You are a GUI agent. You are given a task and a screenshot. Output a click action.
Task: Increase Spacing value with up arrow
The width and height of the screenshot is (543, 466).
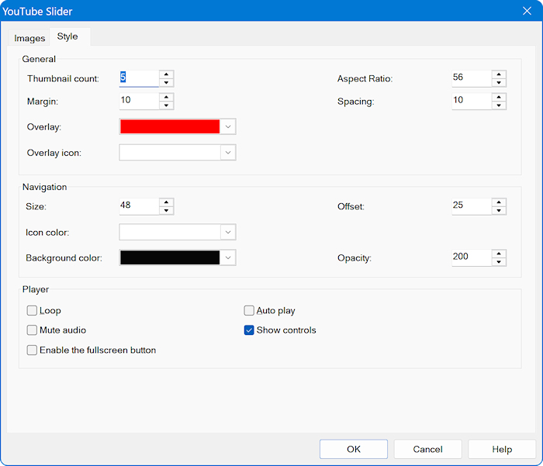(x=499, y=97)
